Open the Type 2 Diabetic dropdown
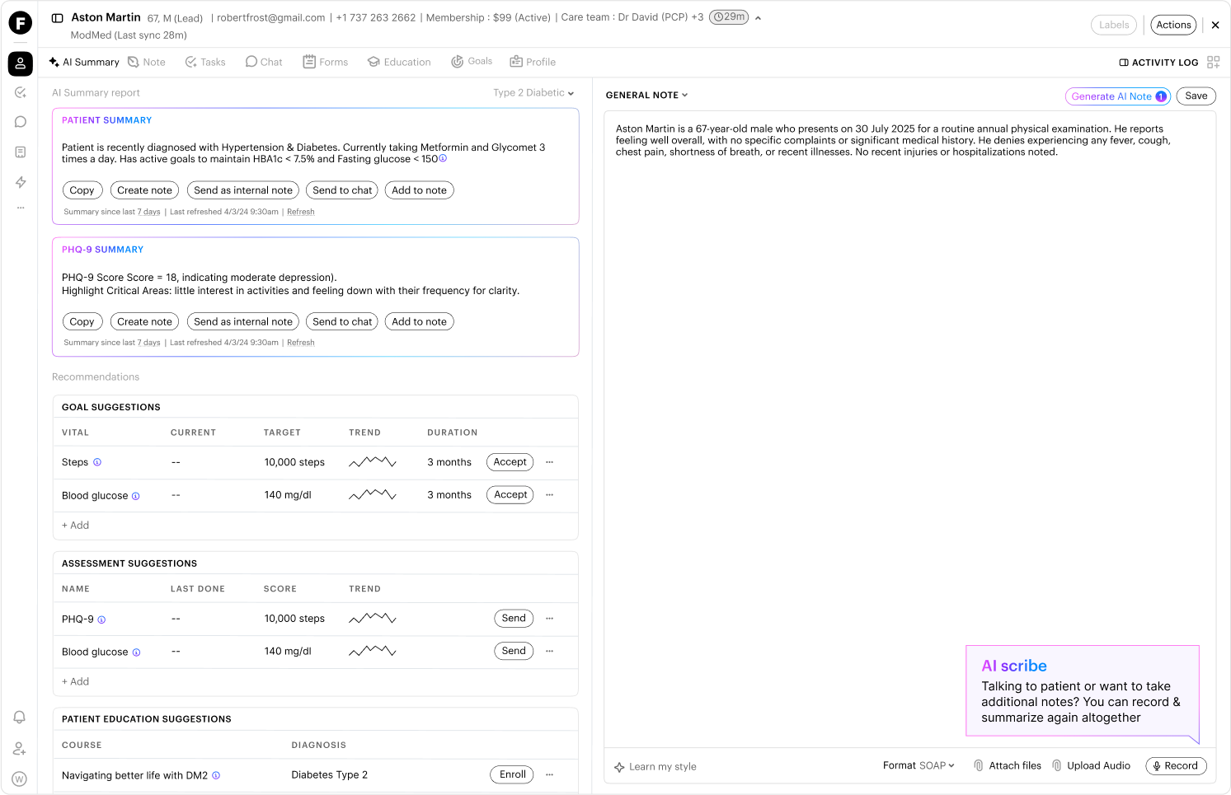The height and width of the screenshot is (795, 1231). pos(533,93)
